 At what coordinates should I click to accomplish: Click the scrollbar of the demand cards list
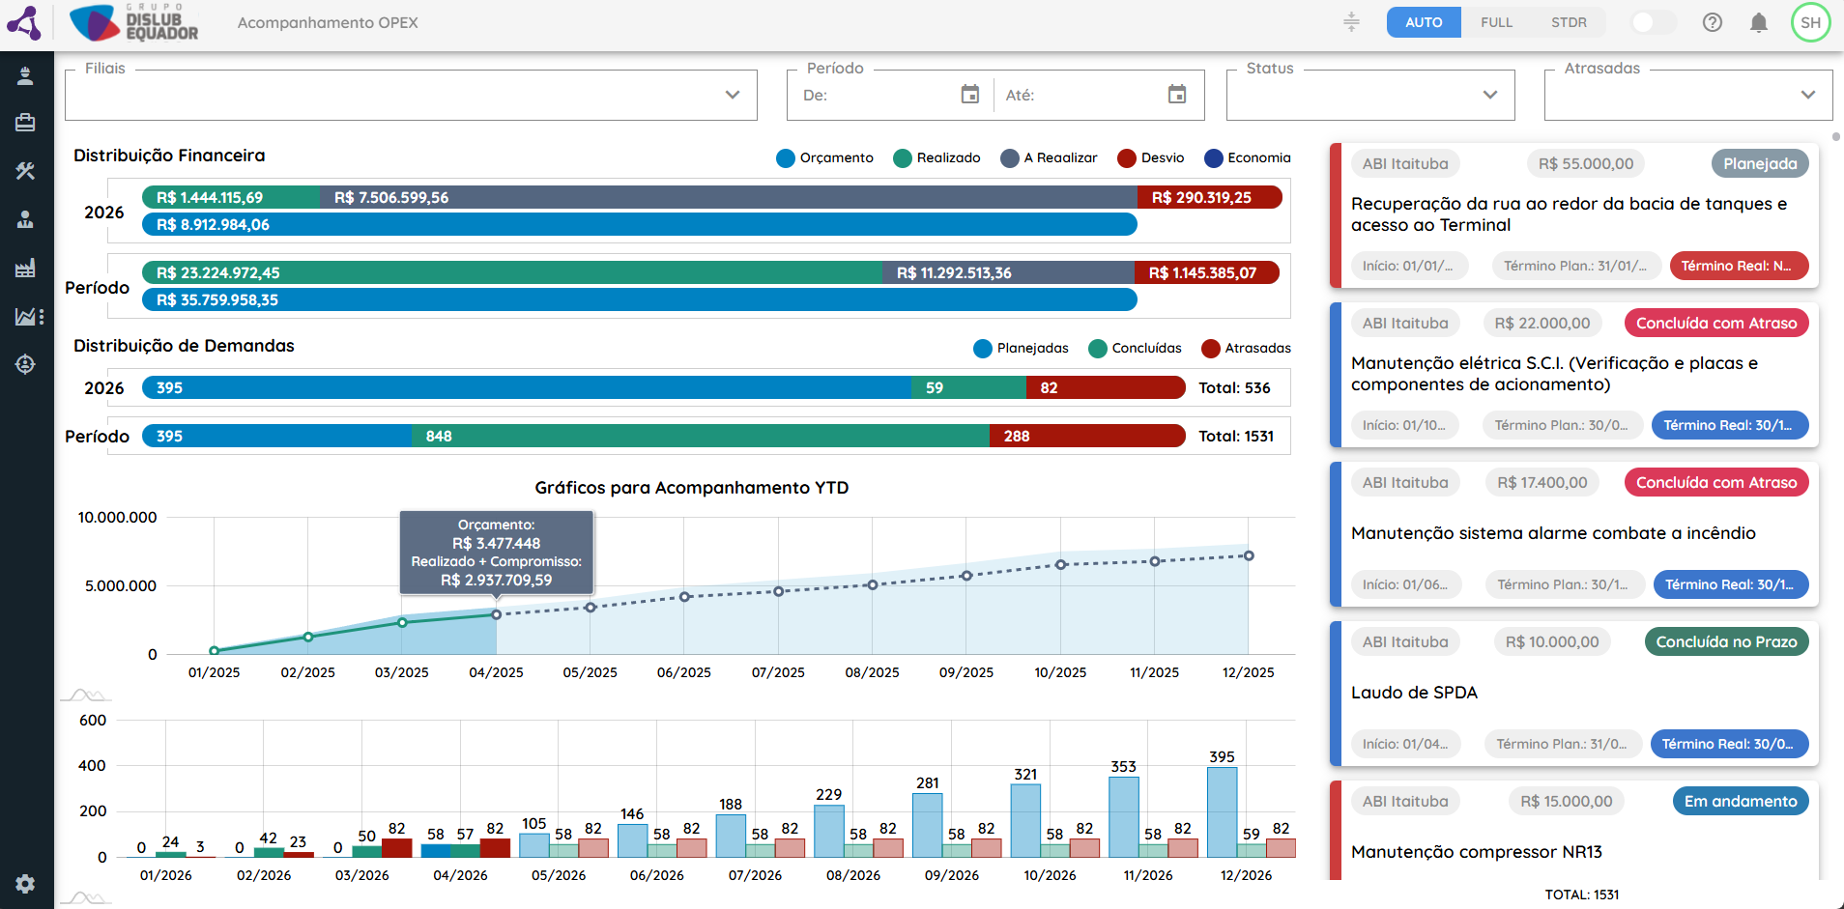click(x=1835, y=136)
